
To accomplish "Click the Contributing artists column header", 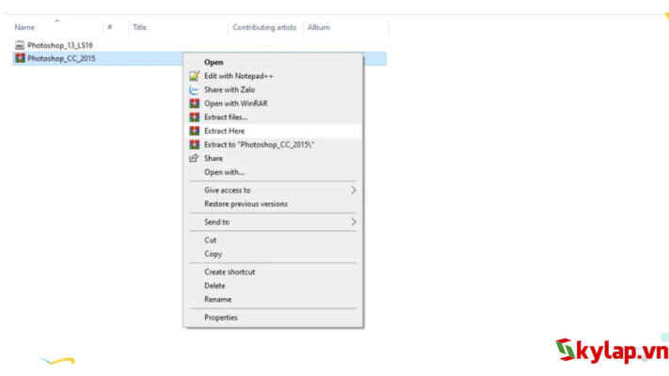I will pos(263,28).
